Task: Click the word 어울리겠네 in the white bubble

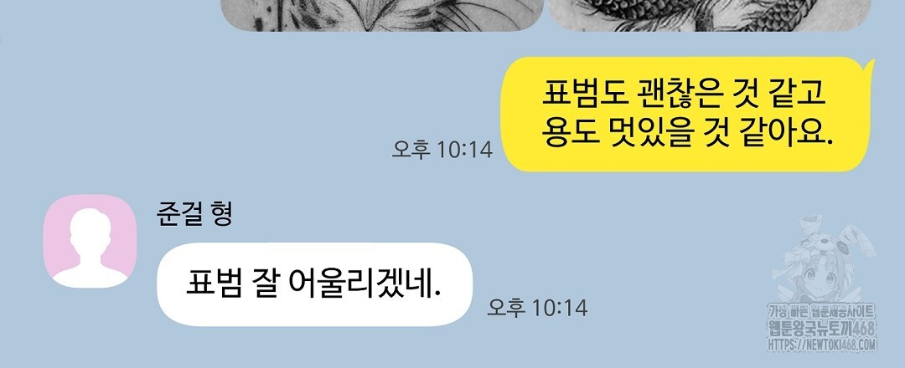Action: click(364, 284)
